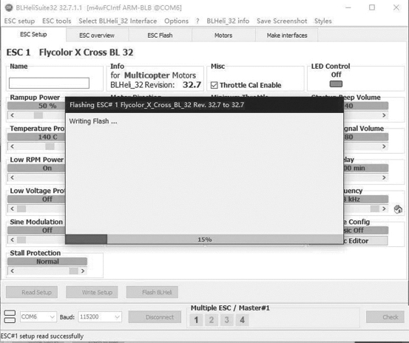Select ESC number 3 in Multiple ESC
Image resolution: width=409 pixels, height=343 pixels.
tap(226, 320)
